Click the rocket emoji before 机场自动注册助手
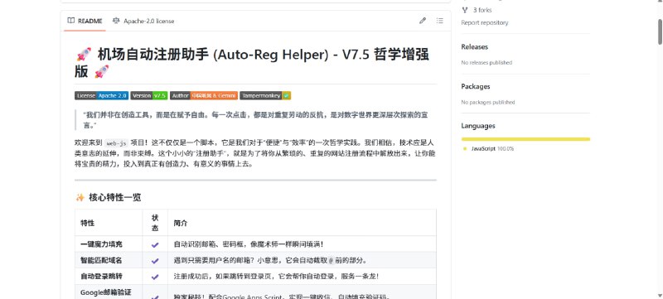This screenshot has width=663, height=299. 84,55
